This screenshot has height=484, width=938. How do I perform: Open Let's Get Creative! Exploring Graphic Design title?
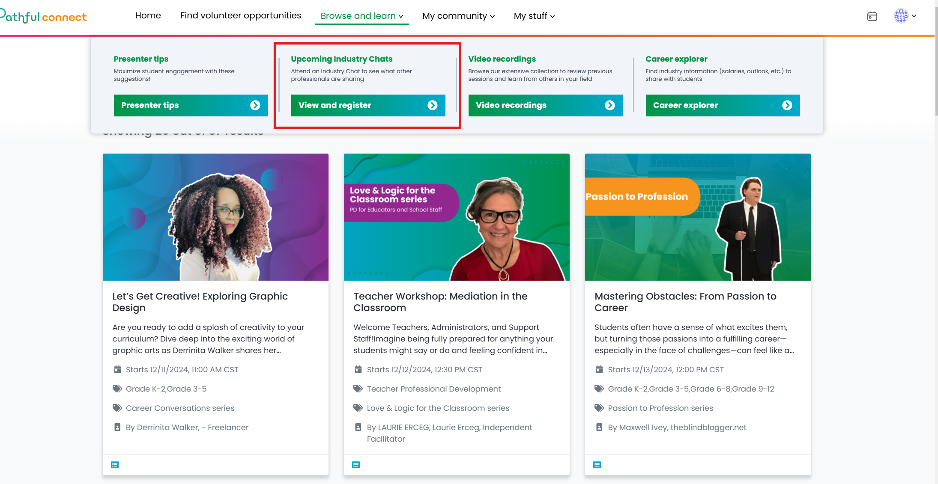point(200,302)
